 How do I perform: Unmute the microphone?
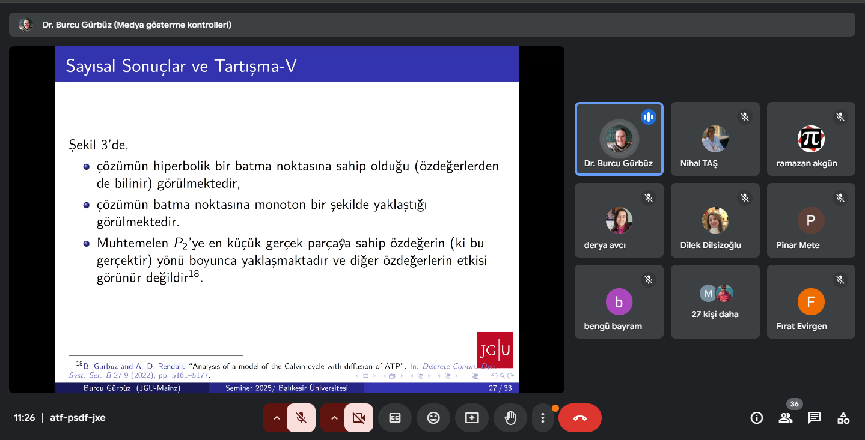[x=301, y=418]
